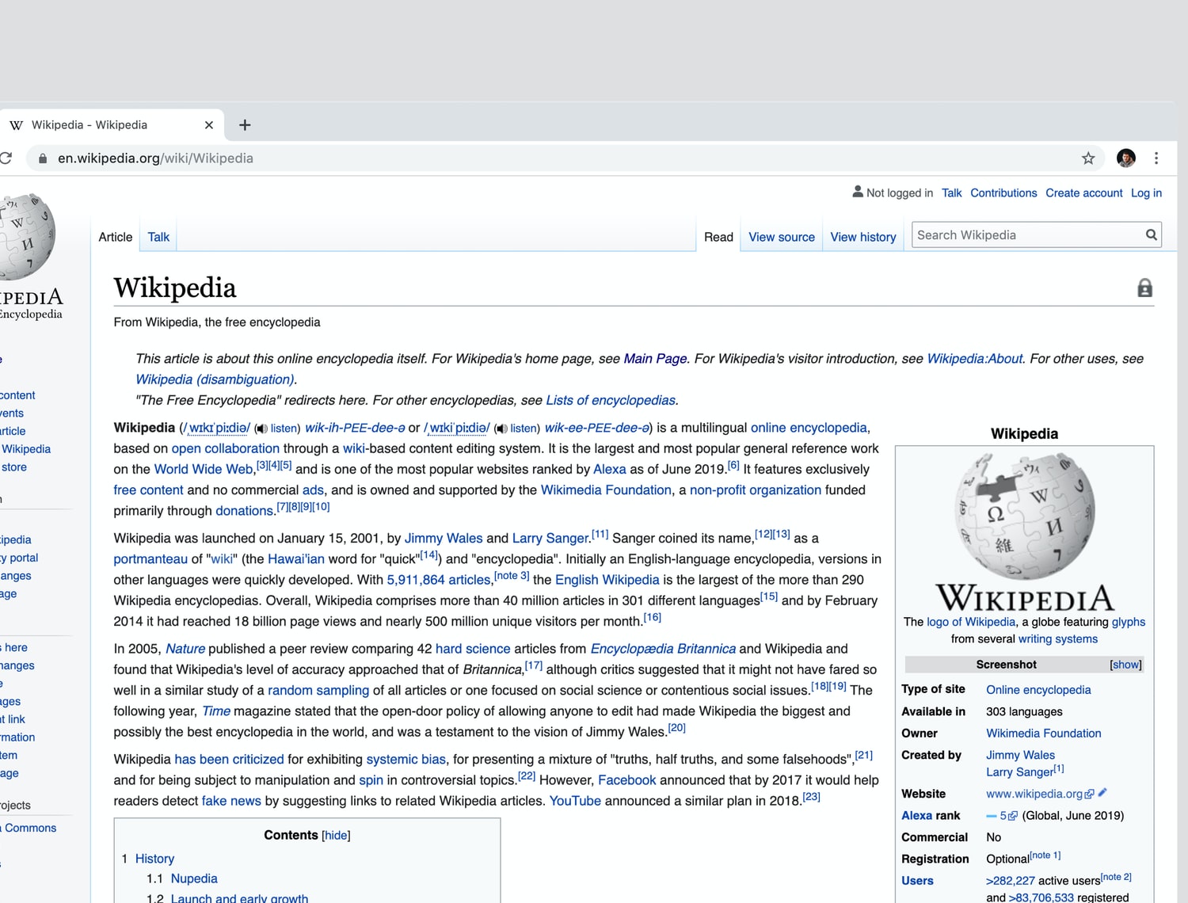Open the Contributions link
Image resolution: width=1188 pixels, height=903 pixels.
1003,193
